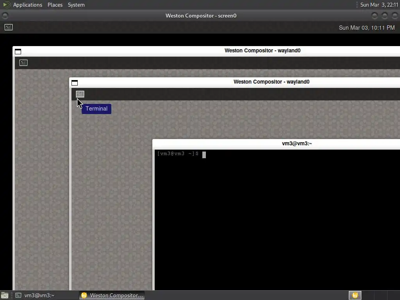Click the second round button on screen0 titlebar

384,16
